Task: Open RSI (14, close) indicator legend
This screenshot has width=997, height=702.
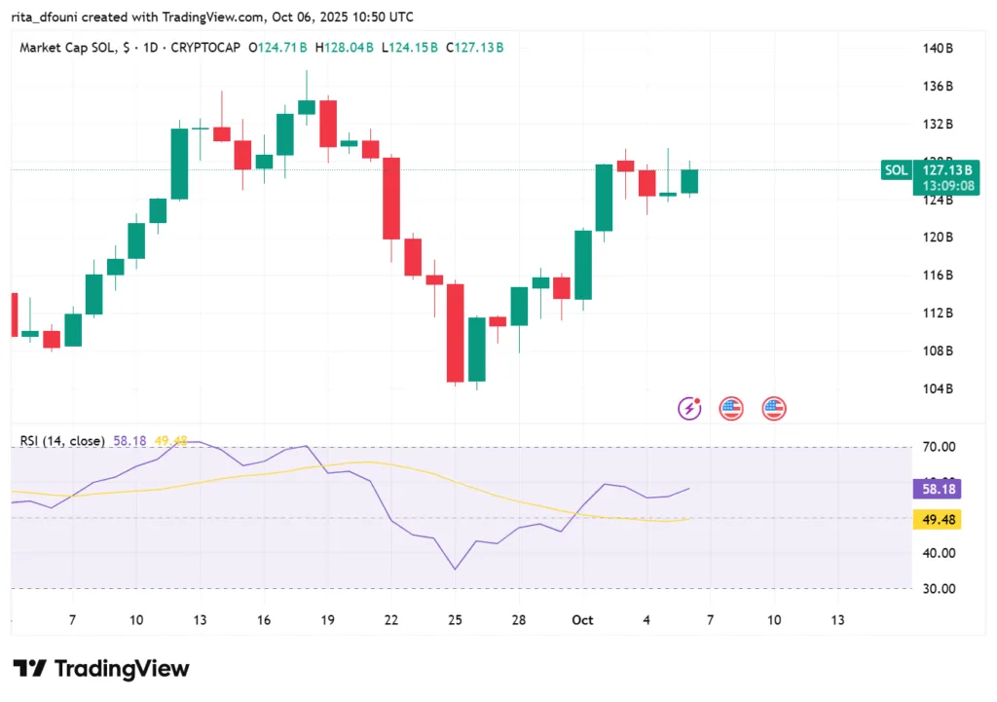Action: (62, 441)
